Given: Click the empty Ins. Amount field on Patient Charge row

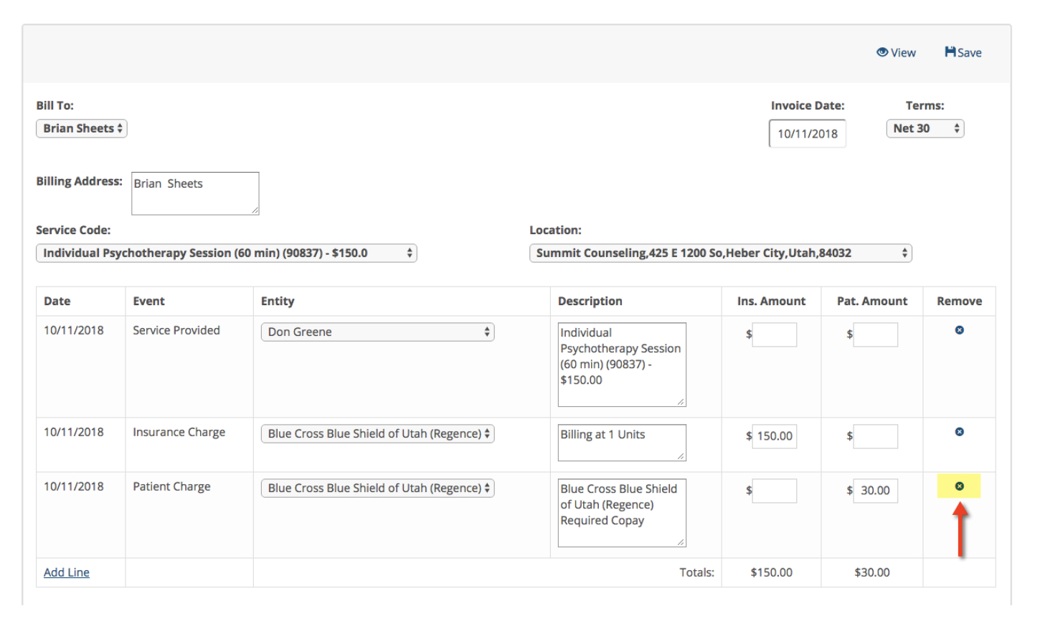Looking at the screenshot, I should coord(775,491).
